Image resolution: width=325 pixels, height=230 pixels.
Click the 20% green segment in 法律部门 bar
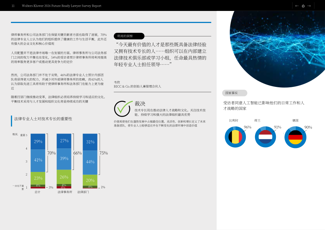[90, 180]
